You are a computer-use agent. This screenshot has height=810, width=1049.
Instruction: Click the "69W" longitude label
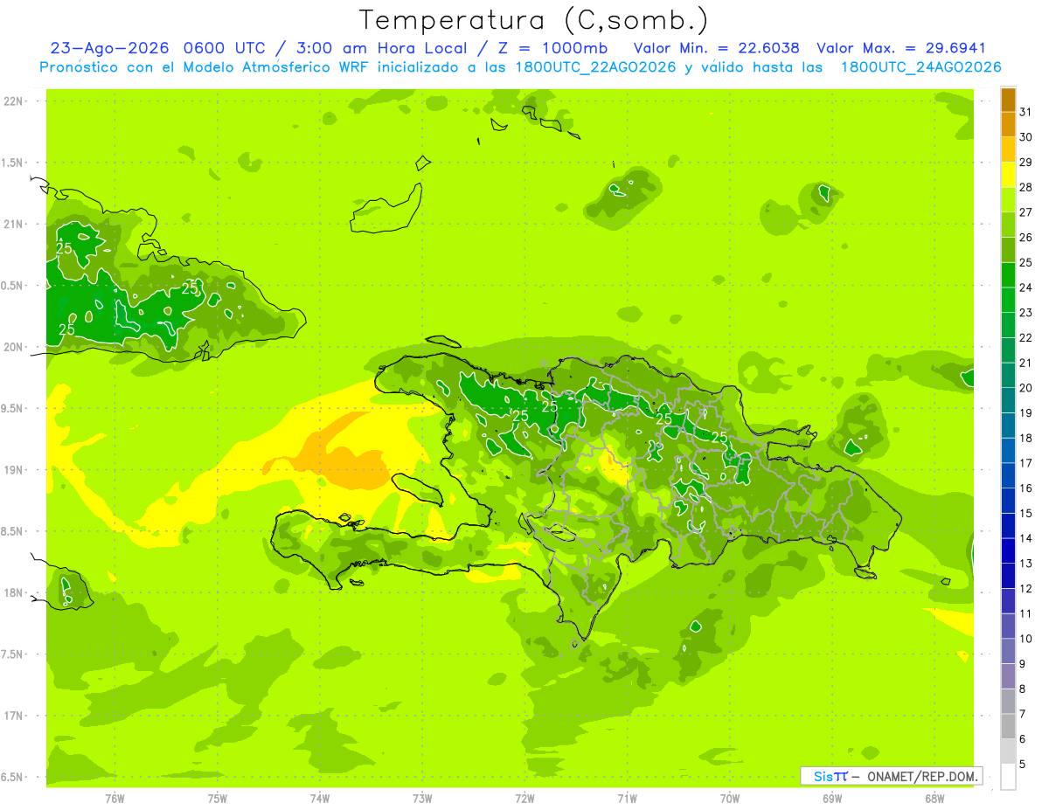pos(831,798)
